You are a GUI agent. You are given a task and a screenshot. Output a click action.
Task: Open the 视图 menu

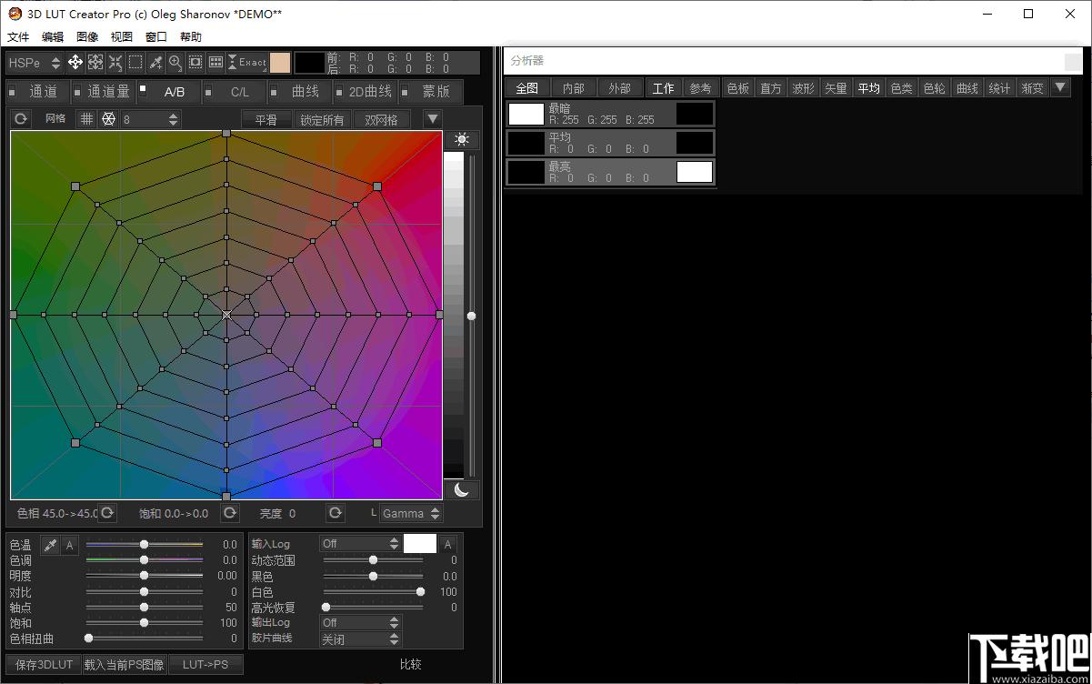pyautogui.click(x=122, y=37)
